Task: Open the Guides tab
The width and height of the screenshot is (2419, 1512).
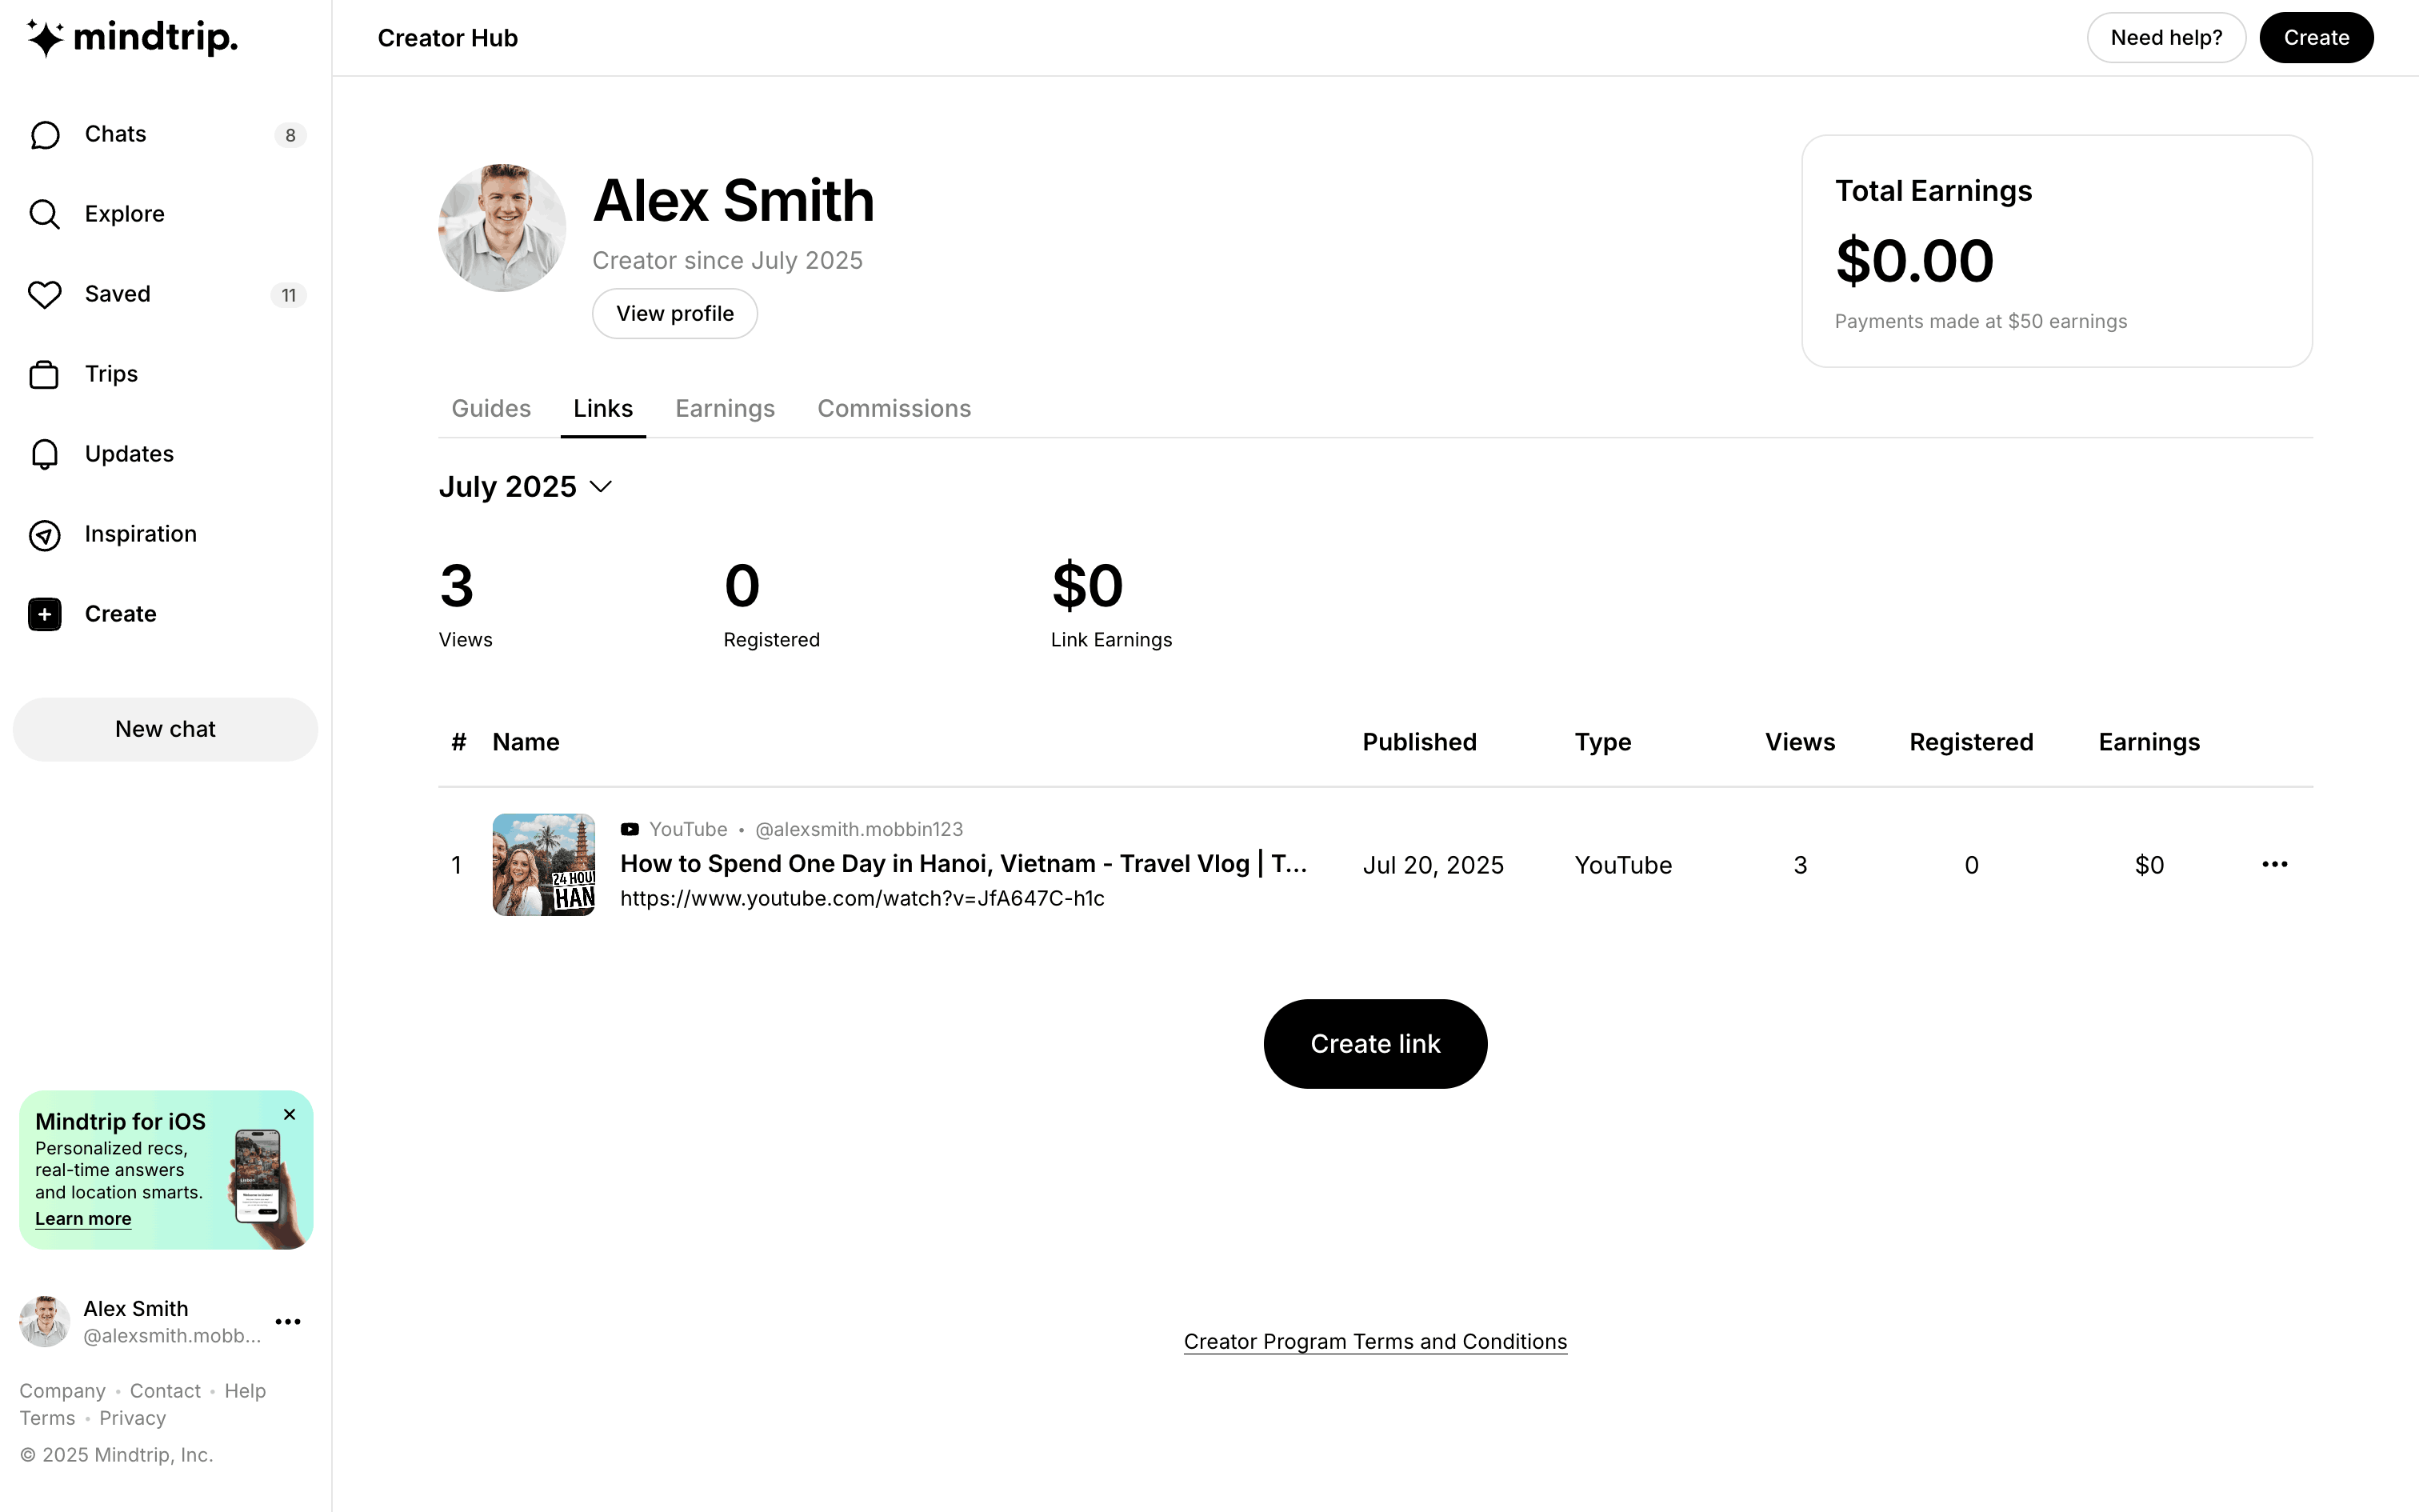Action: [x=491, y=408]
